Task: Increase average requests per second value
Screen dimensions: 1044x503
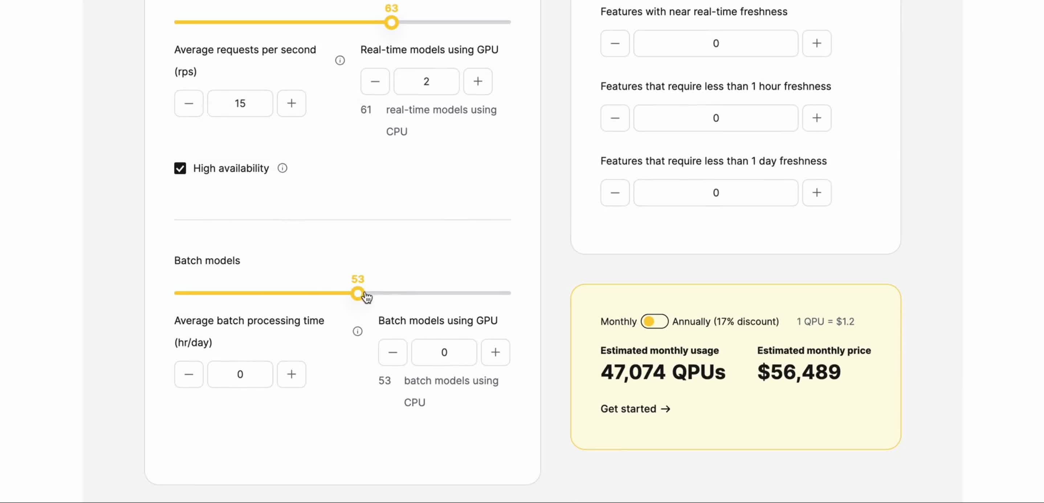Action: coord(291,103)
